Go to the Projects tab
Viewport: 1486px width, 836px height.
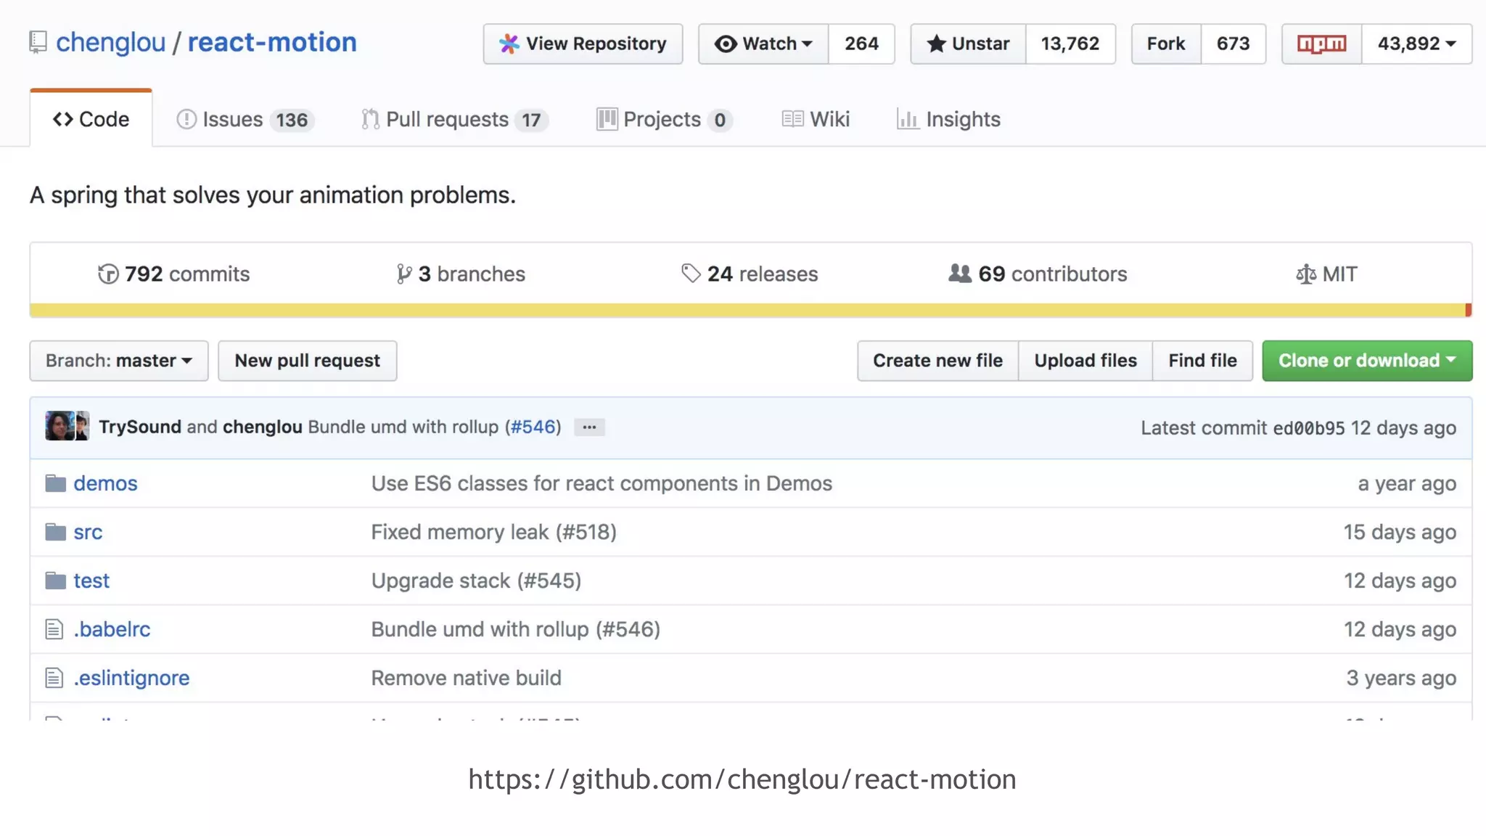coord(664,119)
